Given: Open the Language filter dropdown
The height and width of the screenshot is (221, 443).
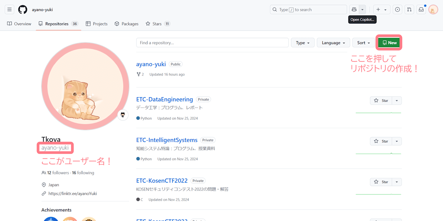Looking at the screenshot, I should pyautogui.click(x=333, y=43).
